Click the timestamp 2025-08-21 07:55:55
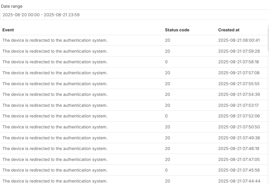 pos(239,84)
